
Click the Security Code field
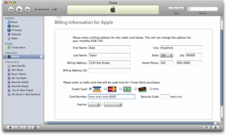click(x=165, y=97)
